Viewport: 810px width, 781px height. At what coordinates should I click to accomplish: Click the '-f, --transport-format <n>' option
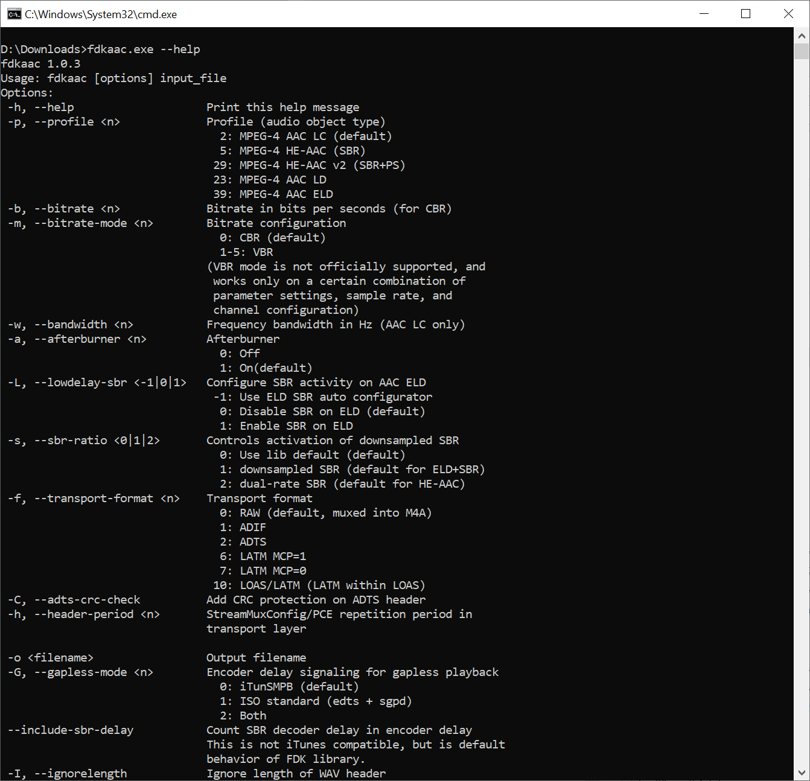tap(94, 499)
